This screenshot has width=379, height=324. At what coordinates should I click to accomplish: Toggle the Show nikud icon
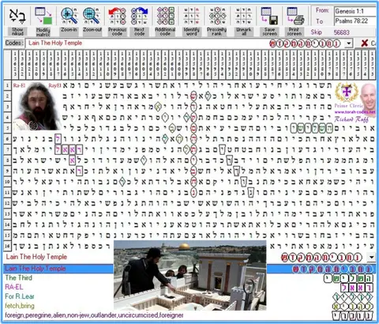(x=17, y=17)
